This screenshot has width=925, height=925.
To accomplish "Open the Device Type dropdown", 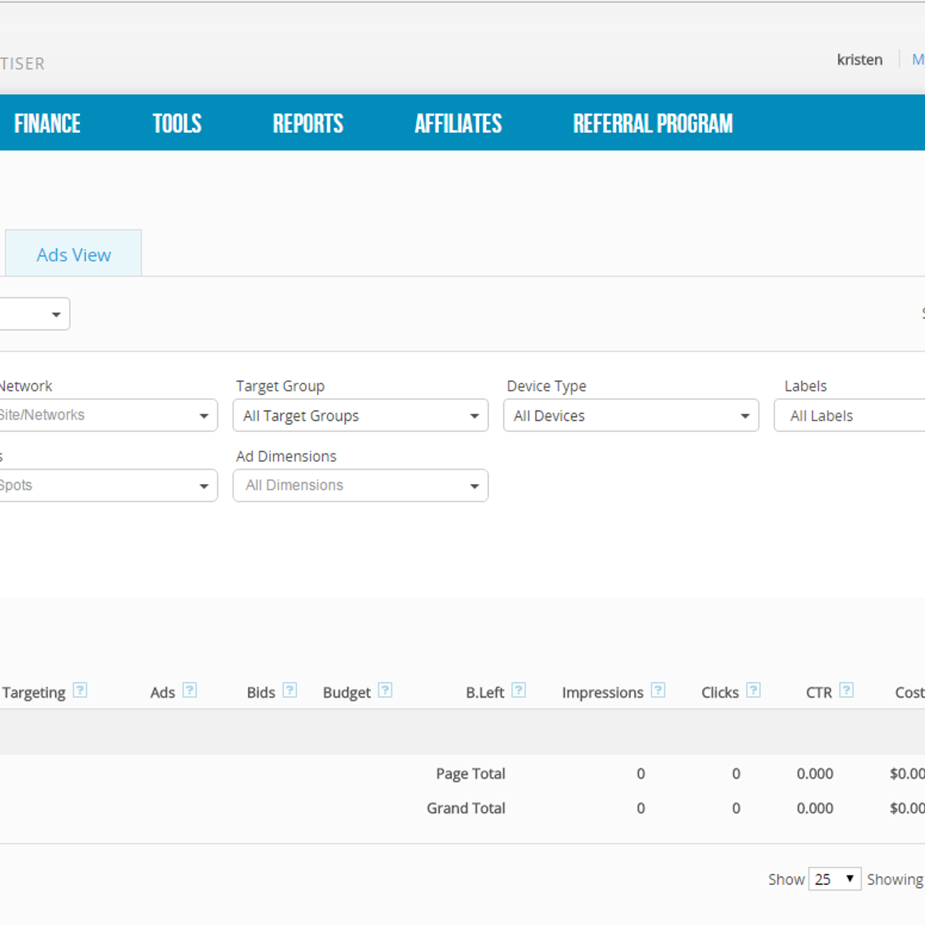I will [631, 416].
